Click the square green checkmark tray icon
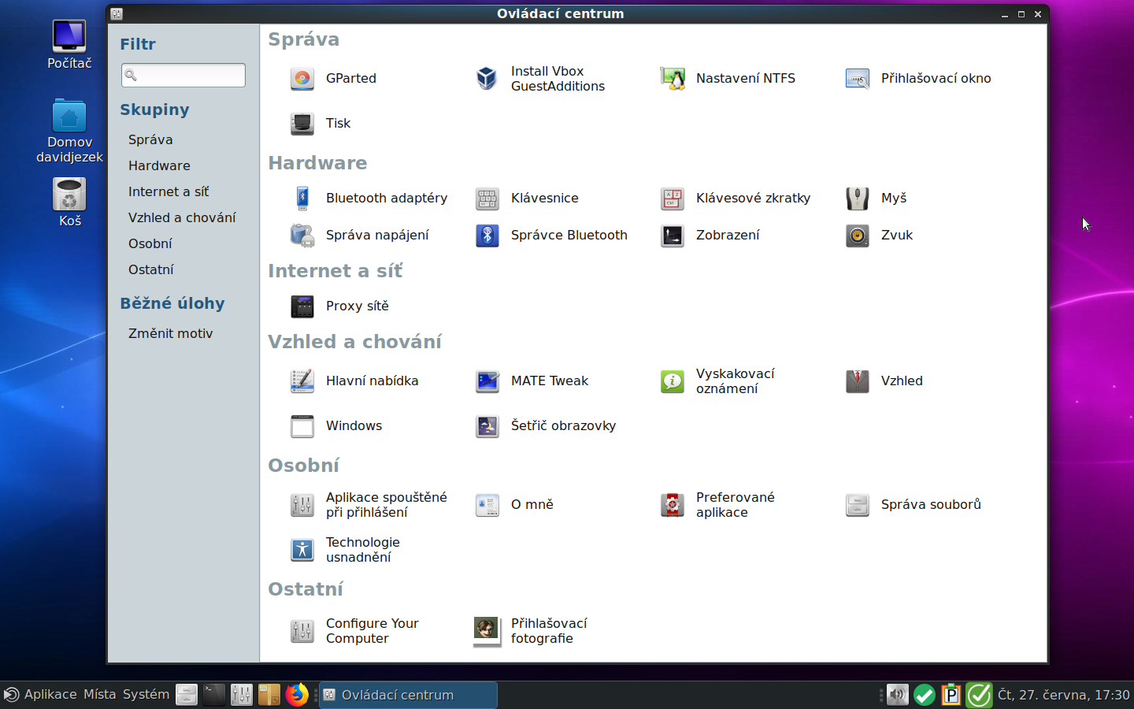Viewport: 1134px width, 709px height. tap(979, 695)
